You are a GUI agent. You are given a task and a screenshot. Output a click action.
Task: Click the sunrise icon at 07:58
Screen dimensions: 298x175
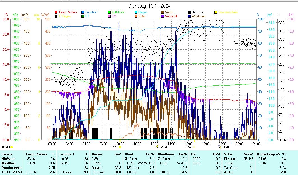pyautogui.click(x=120, y=147)
